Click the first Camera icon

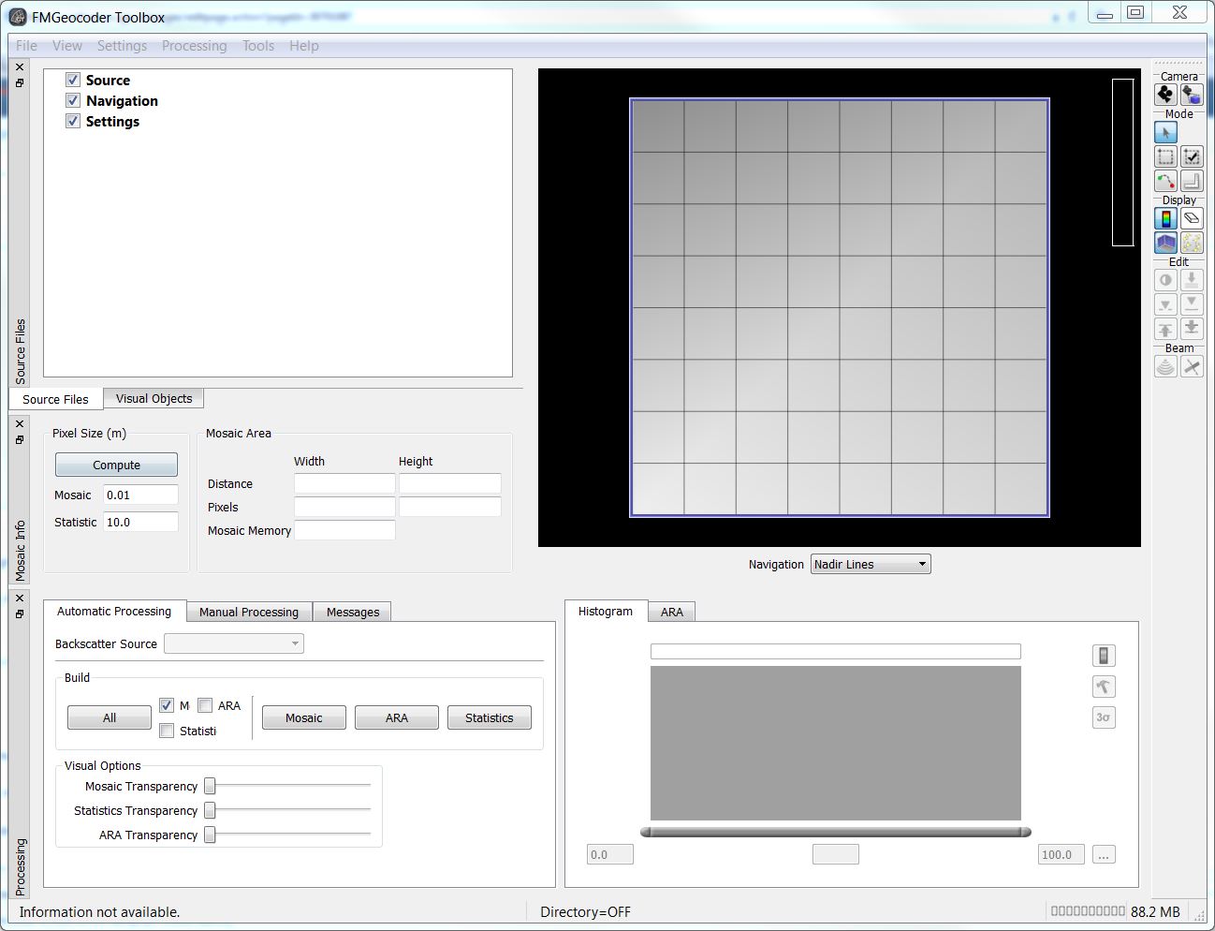(x=1165, y=95)
